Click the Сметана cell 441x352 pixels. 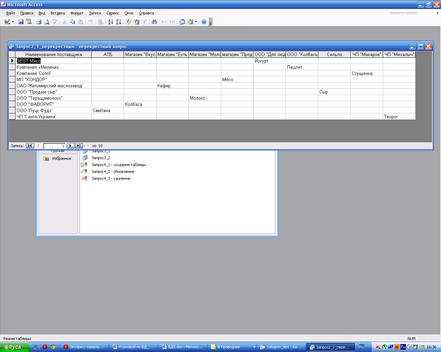[107, 110]
